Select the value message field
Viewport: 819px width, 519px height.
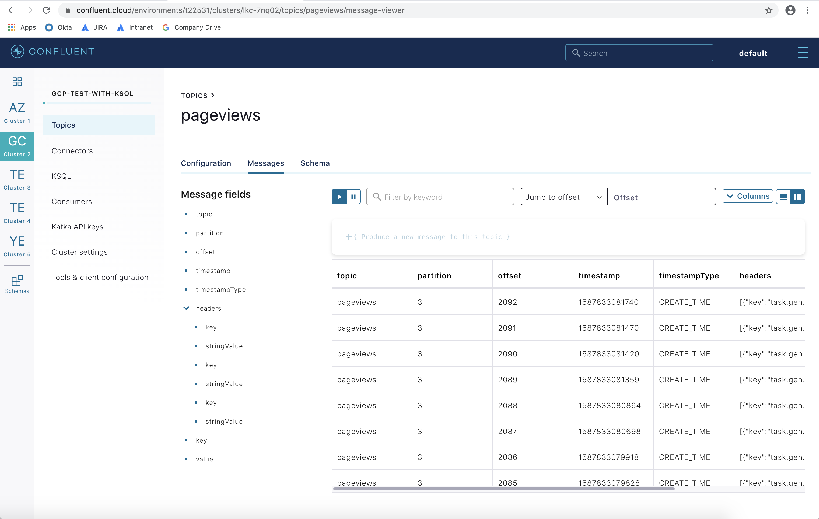click(x=204, y=459)
